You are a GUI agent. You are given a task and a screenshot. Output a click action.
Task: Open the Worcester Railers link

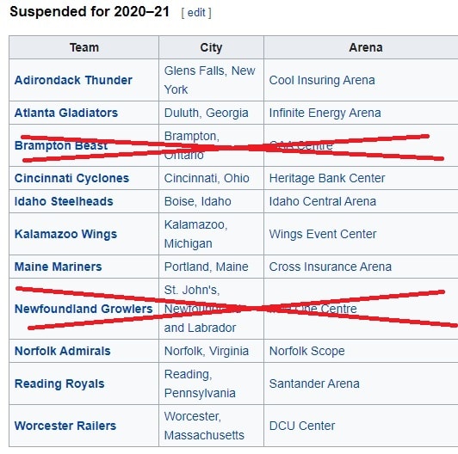pos(65,426)
